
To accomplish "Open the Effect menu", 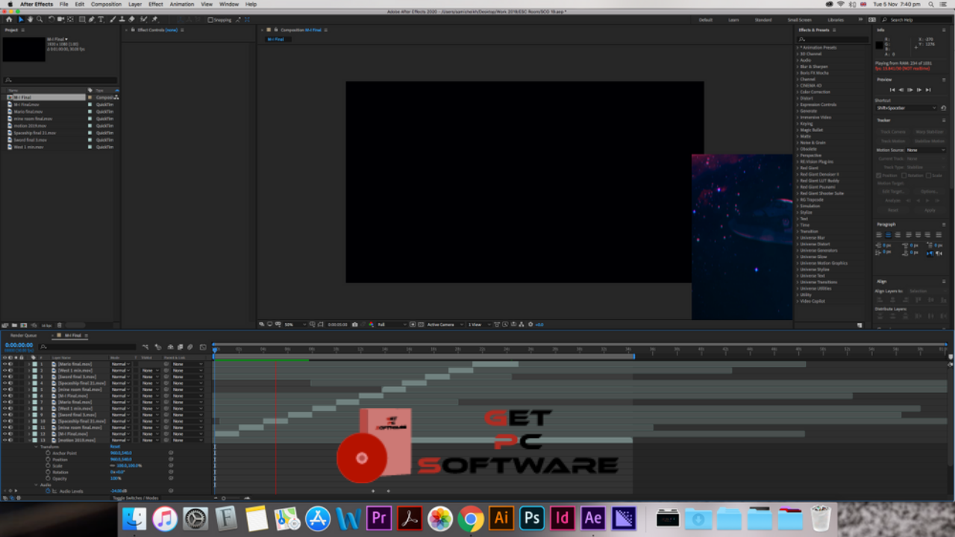I will 155,4.
